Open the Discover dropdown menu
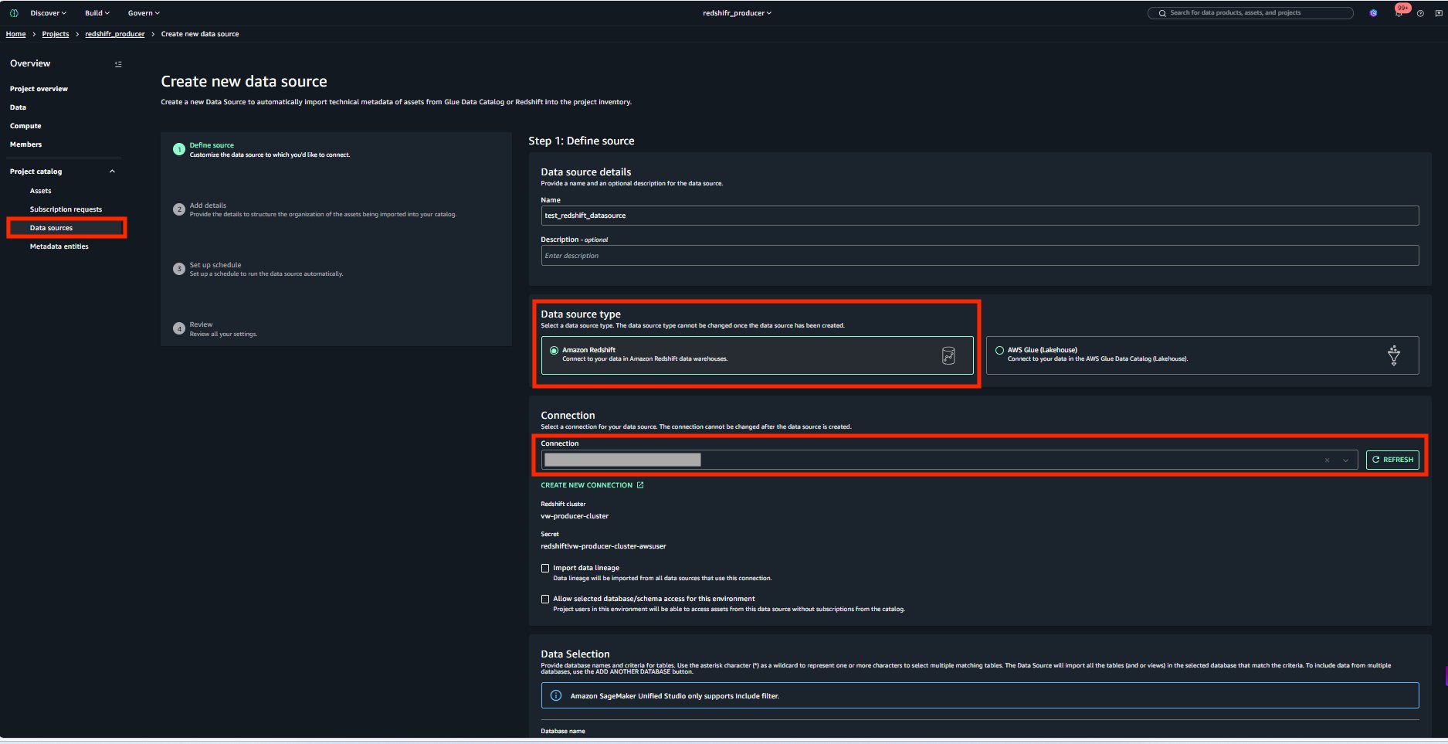Screen dimensions: 1448x744 [x=48, y=13]
